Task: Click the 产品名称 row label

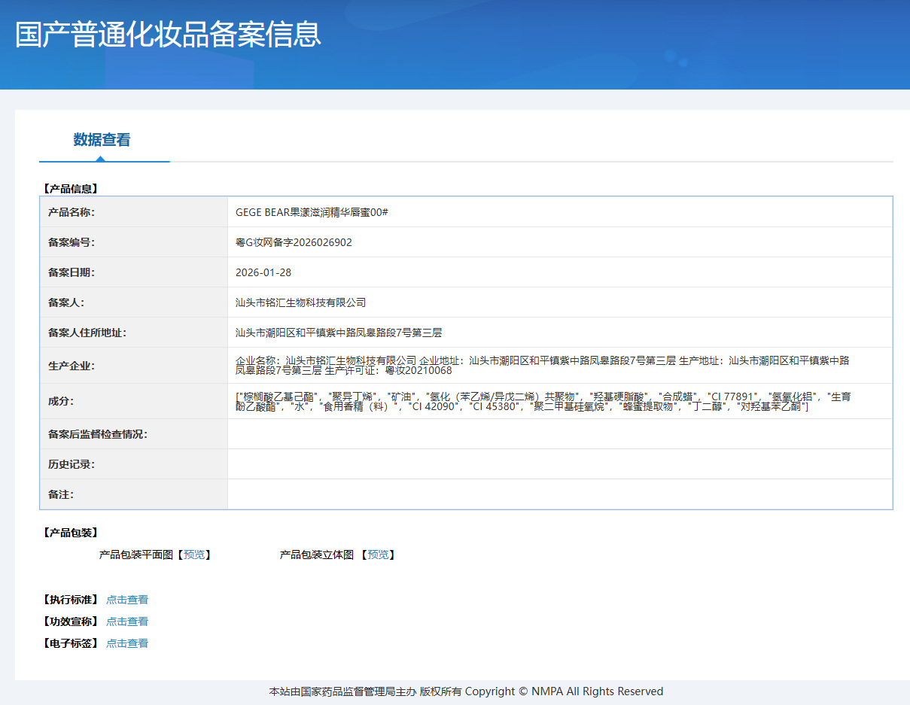Action: click(x=72, y=212)
